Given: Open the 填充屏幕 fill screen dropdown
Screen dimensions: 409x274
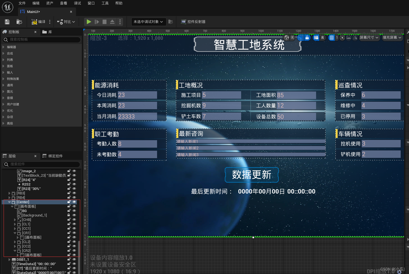Looking at the screenshot, I should pyautogui.click(x=392, y=38).
